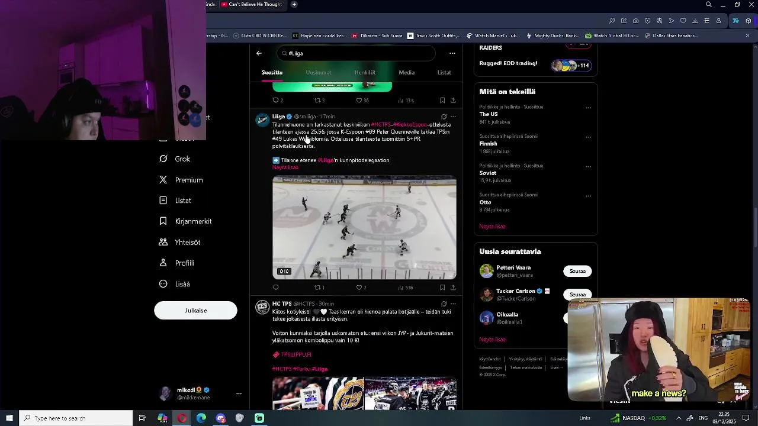Open Windows Task View icon

pyautogui.click(x=142, y=418)
